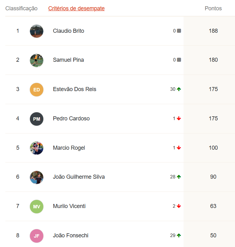Viewport: 235px width, 247px height.
Task: Click Claudio Brito's profile photo
Action: 36,31
